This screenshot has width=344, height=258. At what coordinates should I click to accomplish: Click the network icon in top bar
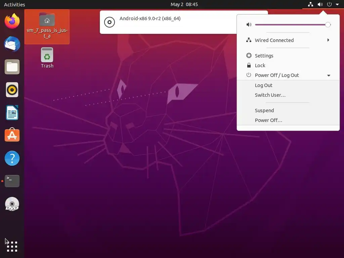(x=310, y=4)
